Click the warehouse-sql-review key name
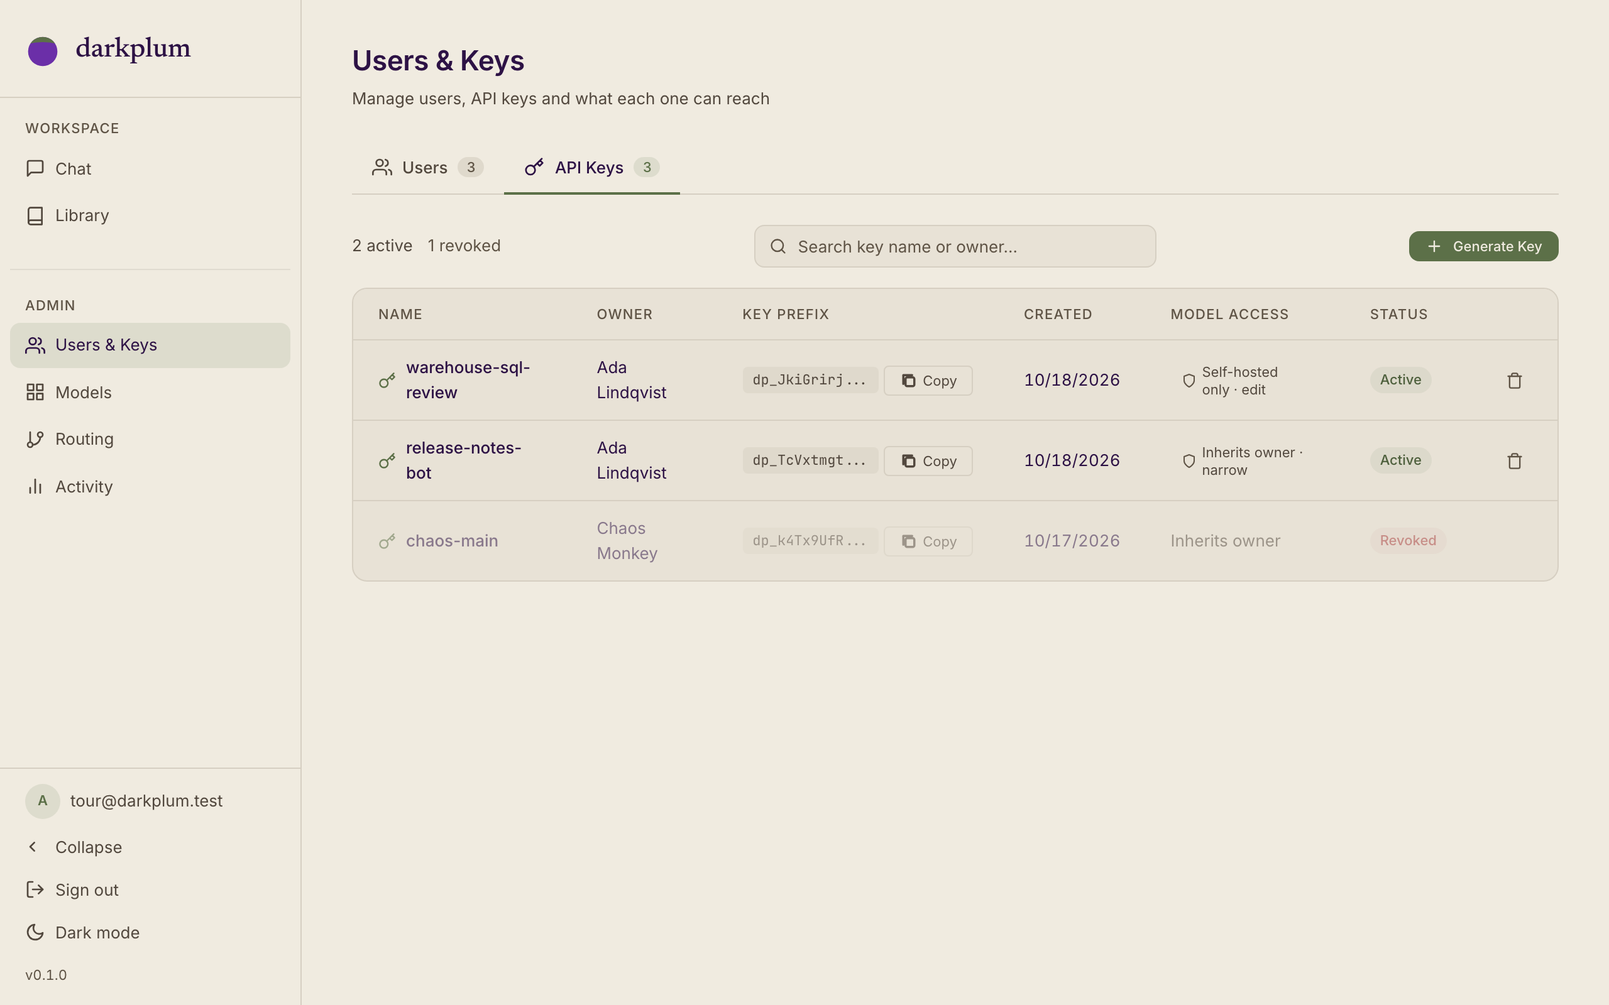1609x1005 pixels. (x=468, y=380)
